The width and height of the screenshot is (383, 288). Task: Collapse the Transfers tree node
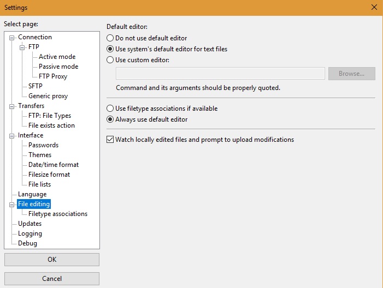tap(11, 106)
